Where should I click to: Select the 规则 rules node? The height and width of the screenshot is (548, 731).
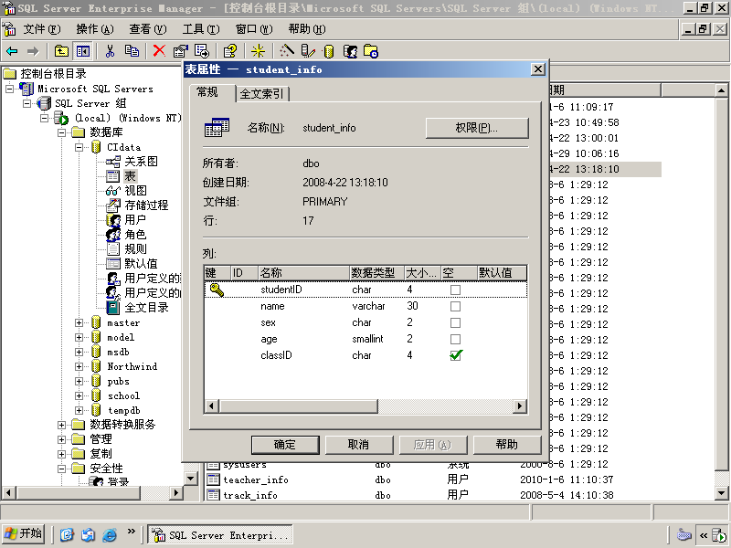click(x=126, y=248)
